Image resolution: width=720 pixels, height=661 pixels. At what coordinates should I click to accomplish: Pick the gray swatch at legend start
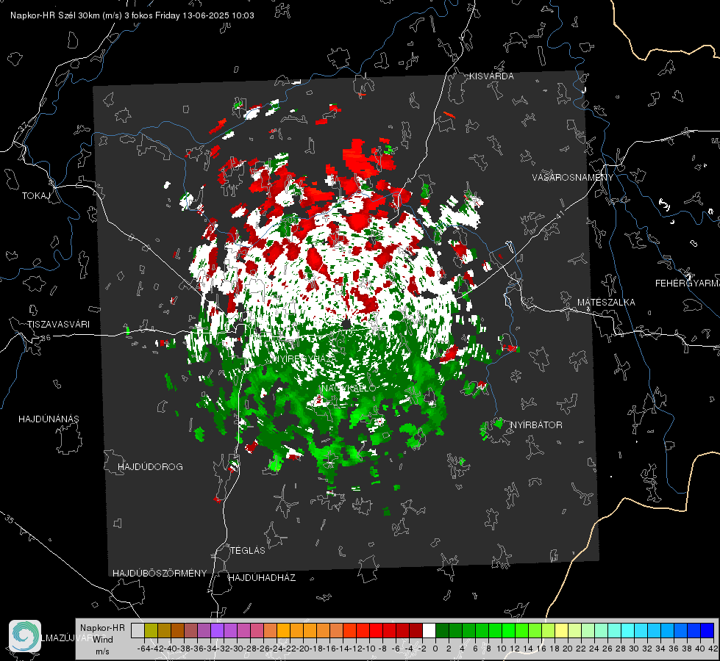point(138,630)
